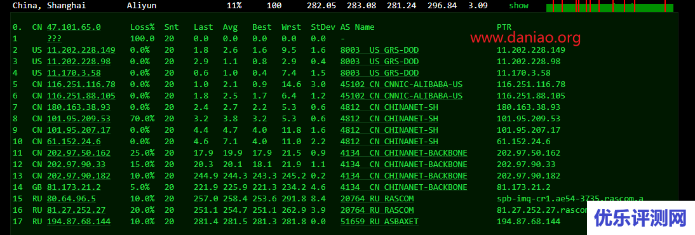Click IP 80.64.96.5 link
695x235 pixels.
tap(71, 199)
